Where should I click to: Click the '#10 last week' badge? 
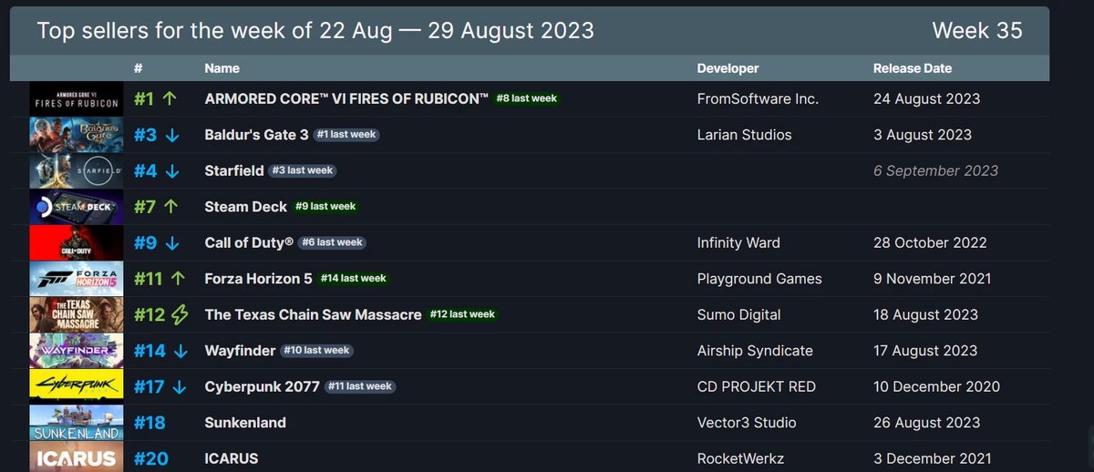click(x=315, y=351)
